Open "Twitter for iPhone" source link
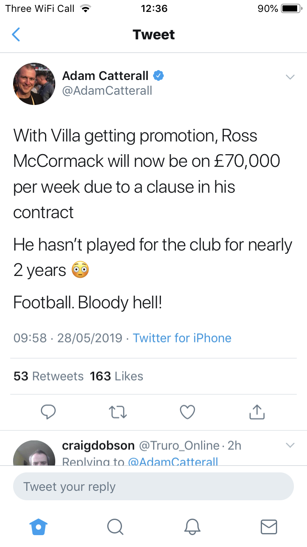307x547 pixels. coord(182,338)
